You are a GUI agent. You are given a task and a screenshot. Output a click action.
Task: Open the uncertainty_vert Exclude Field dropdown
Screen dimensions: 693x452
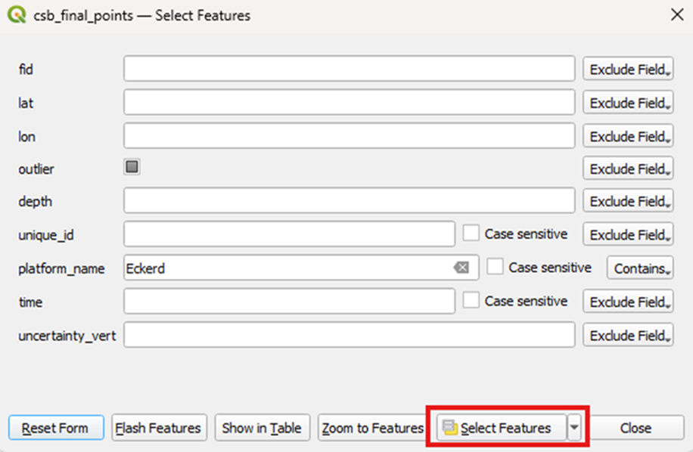628,335
